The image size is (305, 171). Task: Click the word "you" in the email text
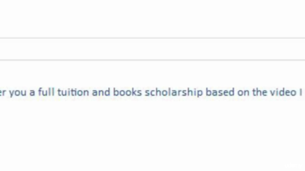(18, 93)
